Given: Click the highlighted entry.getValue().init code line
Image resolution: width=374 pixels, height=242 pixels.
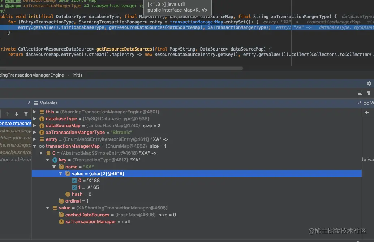Looking at the screenshot, I should [x=187, y=27].
